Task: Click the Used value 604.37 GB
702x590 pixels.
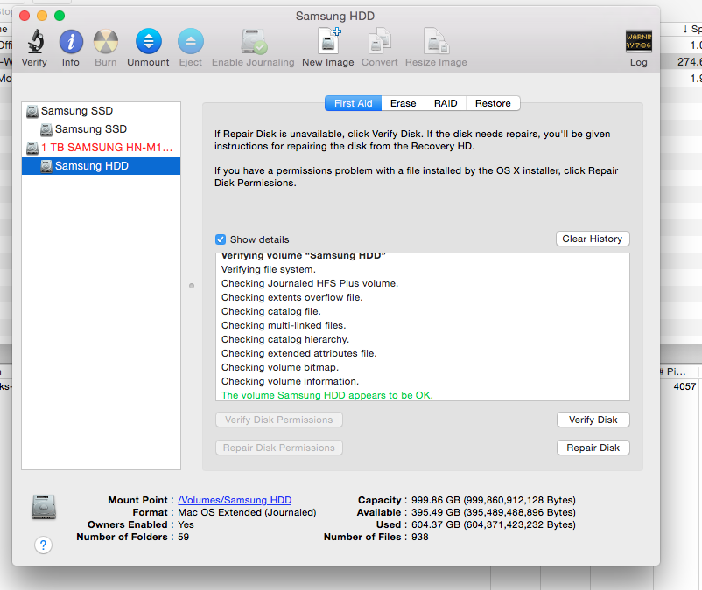Action: (494, 524)
